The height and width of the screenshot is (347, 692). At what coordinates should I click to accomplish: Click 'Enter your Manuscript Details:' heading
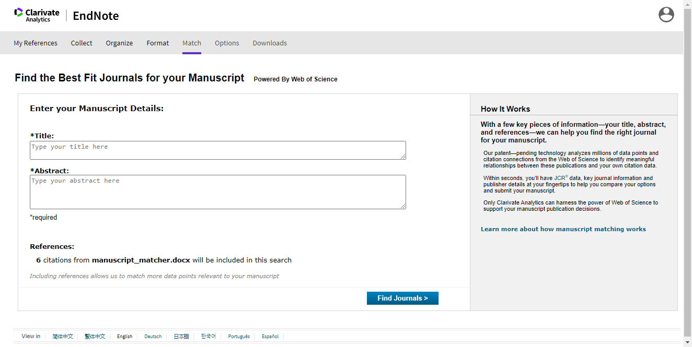point(97,109)
